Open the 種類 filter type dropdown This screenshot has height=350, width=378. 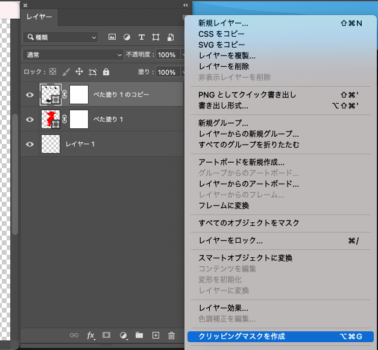coord(60,37)
